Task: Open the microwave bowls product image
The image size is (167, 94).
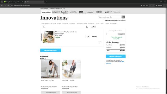Action: tap(49, 37)
